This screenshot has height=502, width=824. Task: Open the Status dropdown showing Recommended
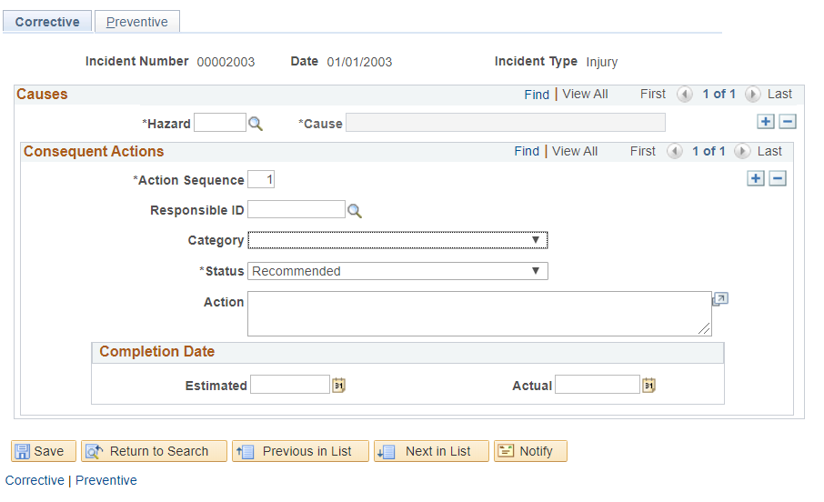click(397, 271)
